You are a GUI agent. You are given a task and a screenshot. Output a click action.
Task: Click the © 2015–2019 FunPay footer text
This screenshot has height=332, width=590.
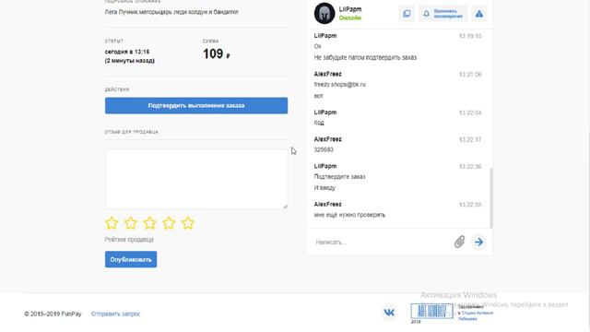[53, 314]
